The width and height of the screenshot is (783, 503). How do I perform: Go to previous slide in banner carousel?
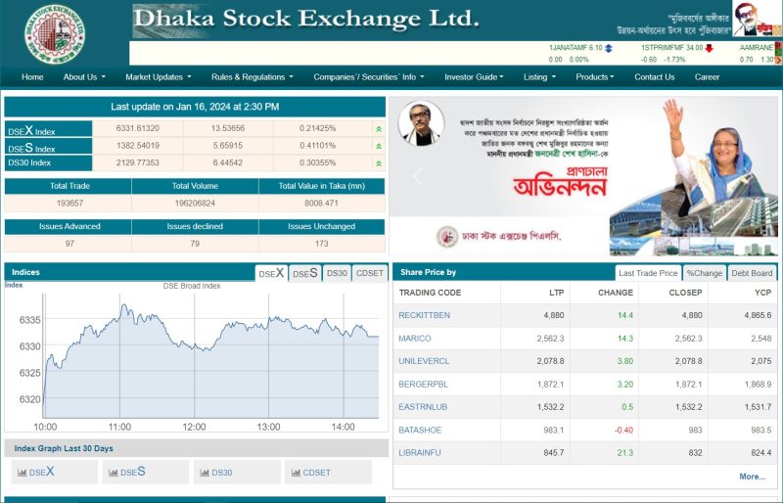point(417,176)
